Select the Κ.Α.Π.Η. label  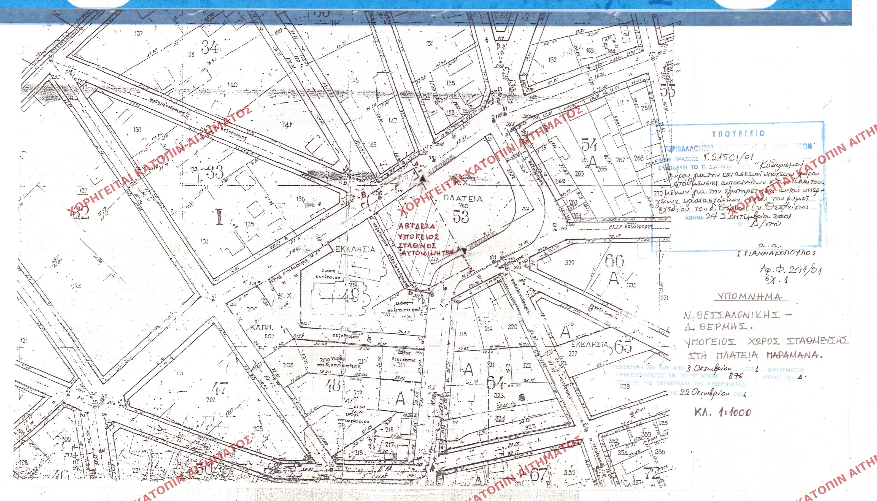262,327
